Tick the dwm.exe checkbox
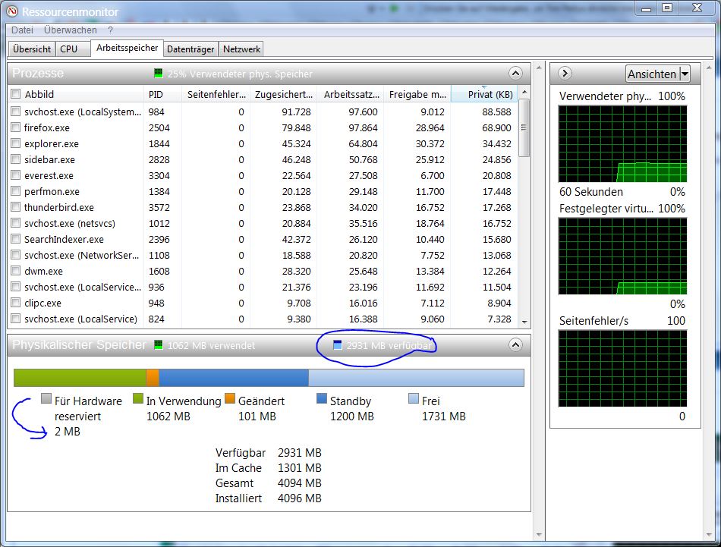This screenshot has width=721, height=547. (x=16, y=271)
